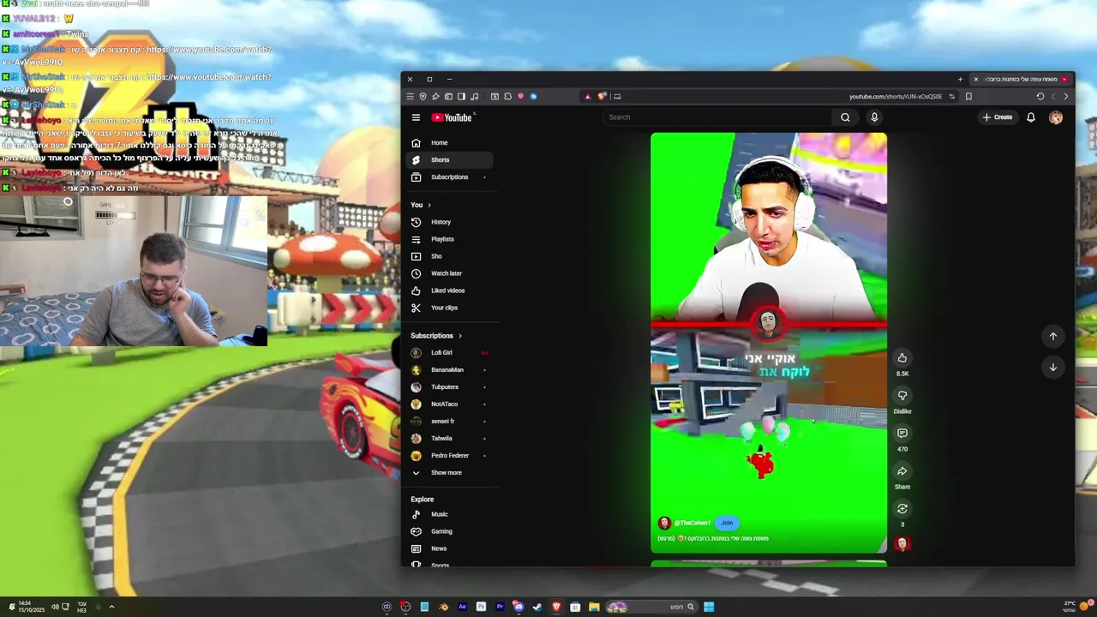Open File Explorer from the taskbar
The width and height of the screenshot is (1097, 617).
click(594, 607)
